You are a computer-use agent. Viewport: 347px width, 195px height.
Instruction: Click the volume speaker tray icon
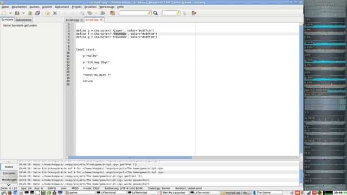click(x=292, y=193)
